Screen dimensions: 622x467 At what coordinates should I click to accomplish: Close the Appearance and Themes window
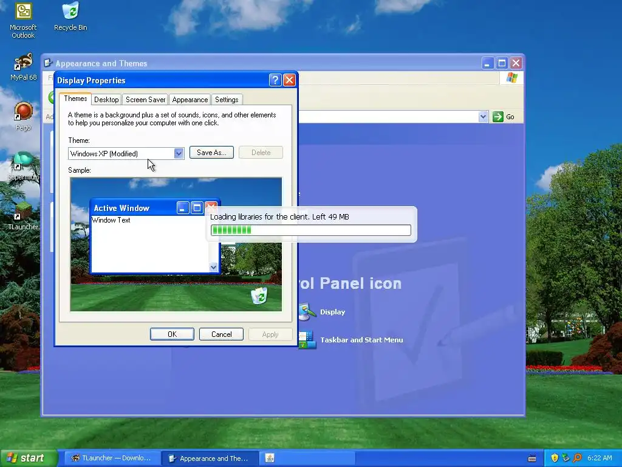coord(516,63)
